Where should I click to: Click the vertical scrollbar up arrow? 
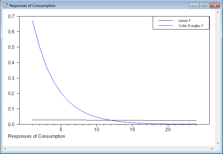coord(218,12)
